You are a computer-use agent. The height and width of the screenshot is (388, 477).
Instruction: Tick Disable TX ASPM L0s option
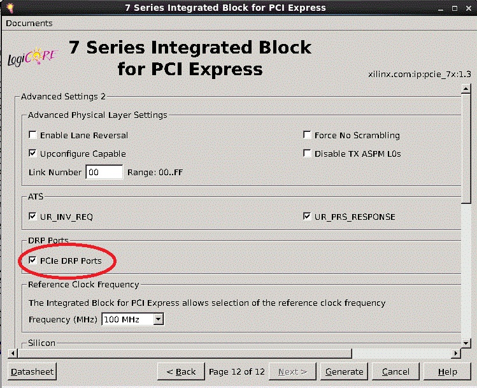point(308,154)
